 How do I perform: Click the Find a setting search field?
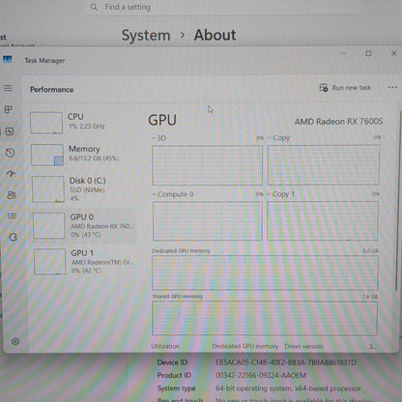coord(222,7)
